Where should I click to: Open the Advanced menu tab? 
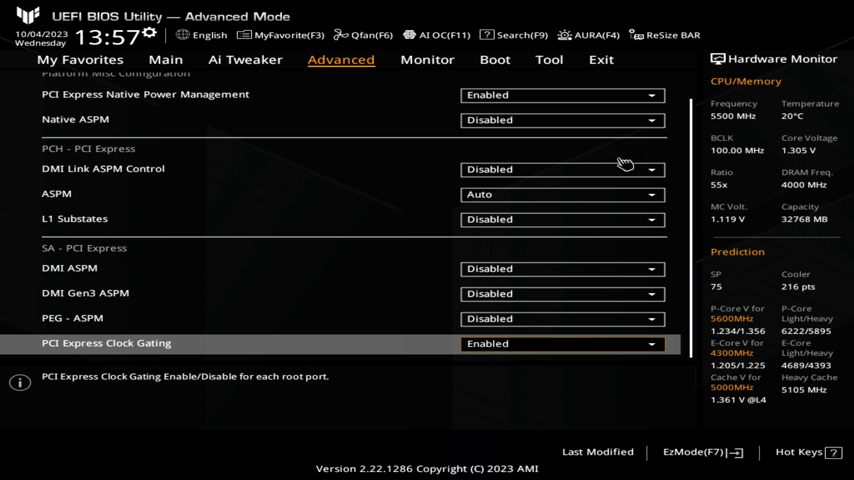click(341, 59)
